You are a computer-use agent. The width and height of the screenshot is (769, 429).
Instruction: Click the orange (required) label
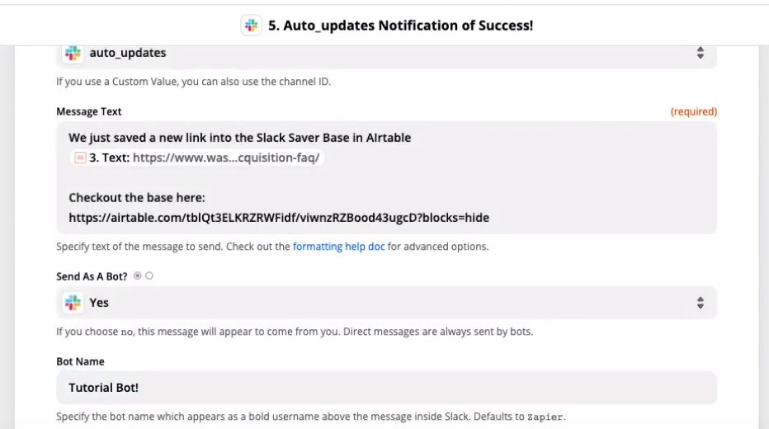click(x=693, y=111)
